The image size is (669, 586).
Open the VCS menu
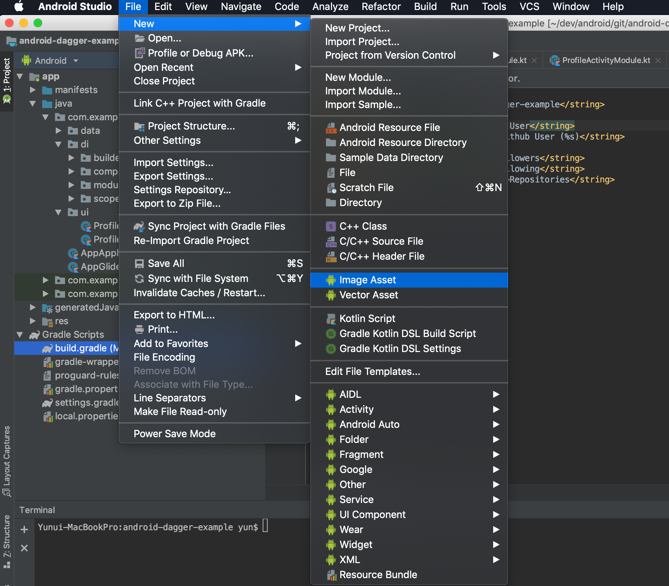tap(529, 7)
